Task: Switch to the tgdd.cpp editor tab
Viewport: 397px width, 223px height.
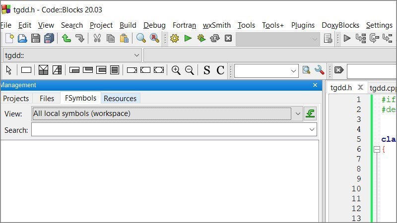Action: [382, 88]
